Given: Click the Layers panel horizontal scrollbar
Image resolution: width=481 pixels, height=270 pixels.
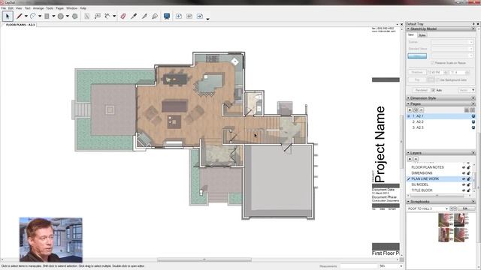Looking at the screenshot, I should pyautogui.click(x=437, y=196).
